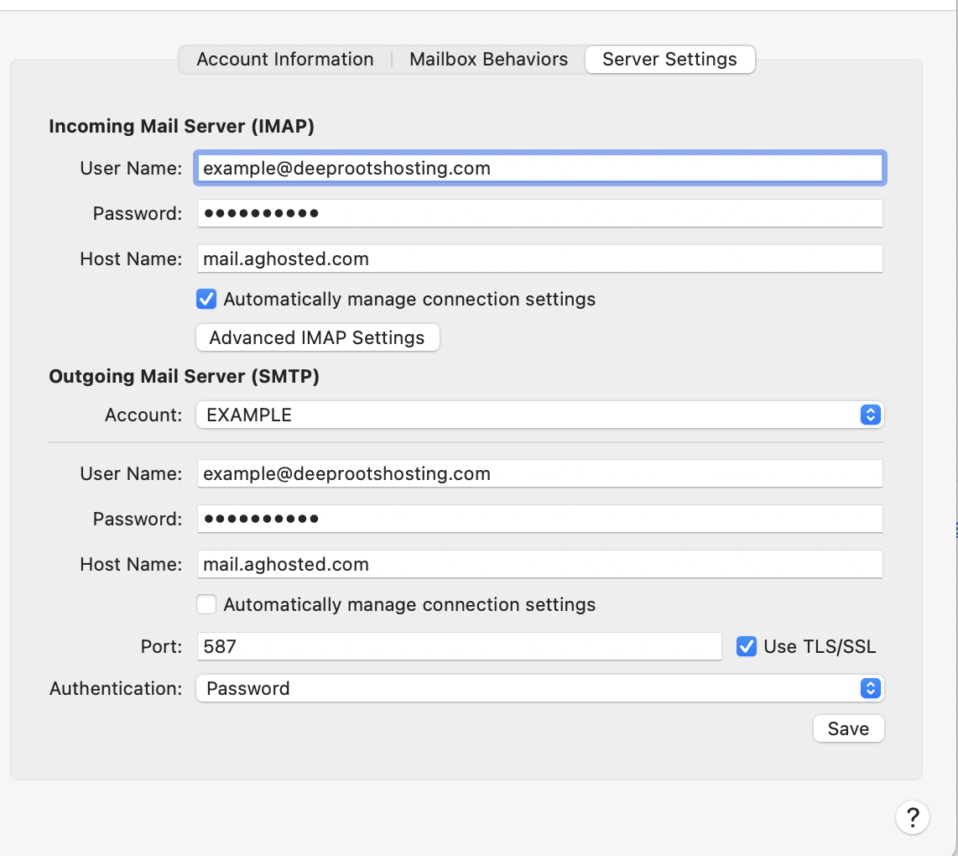Disable the Use TLS/SSL checkbox
Viewport: 958px width, 856px height.
tap(746, 646)
